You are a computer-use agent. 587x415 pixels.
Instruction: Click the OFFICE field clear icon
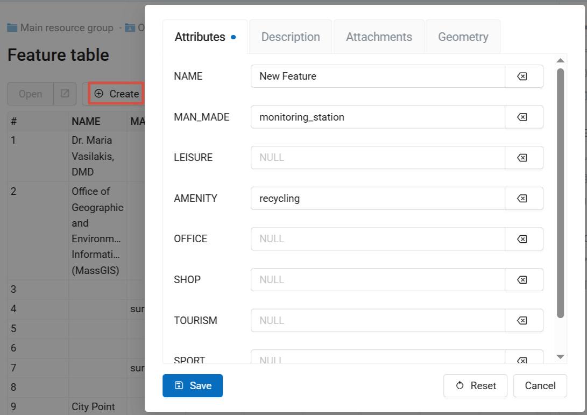[523, 239]
